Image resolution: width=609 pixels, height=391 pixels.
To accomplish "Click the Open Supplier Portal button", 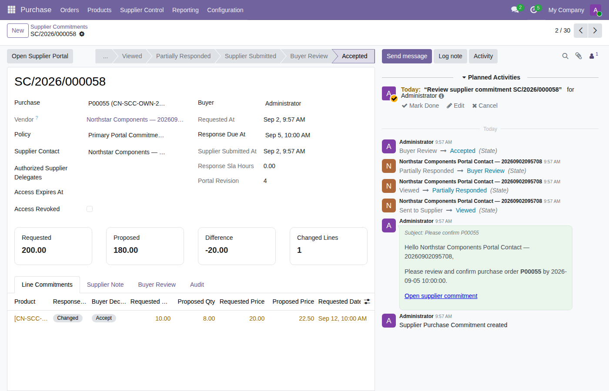I will (40, 56).
